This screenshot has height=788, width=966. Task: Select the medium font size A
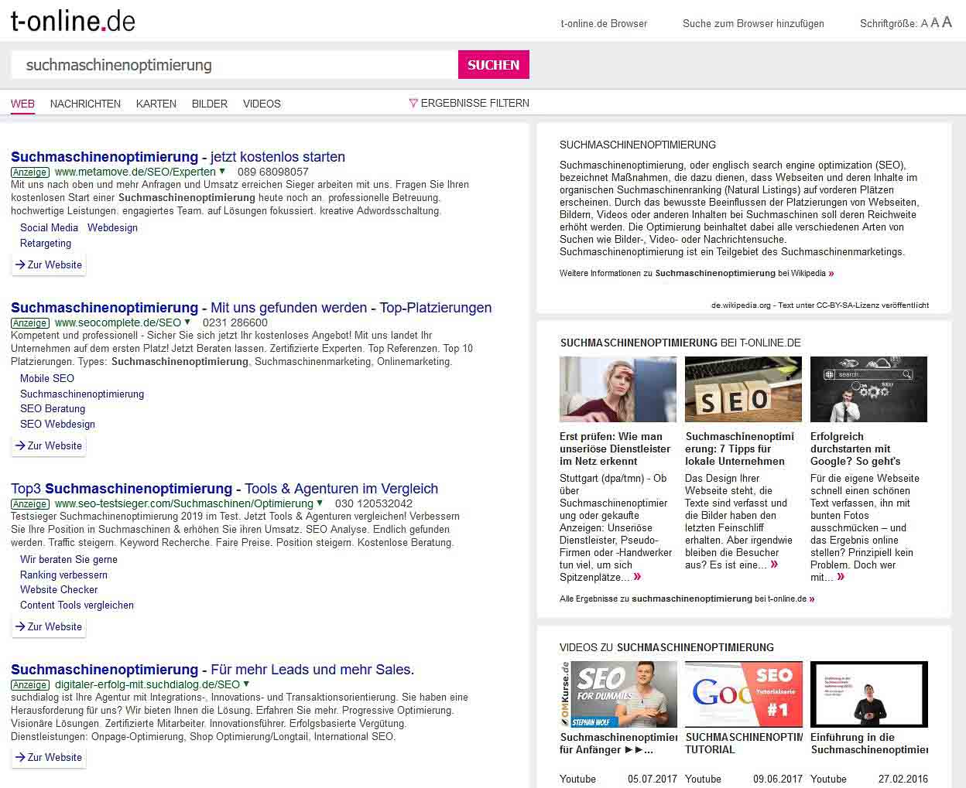click(934, 23)
